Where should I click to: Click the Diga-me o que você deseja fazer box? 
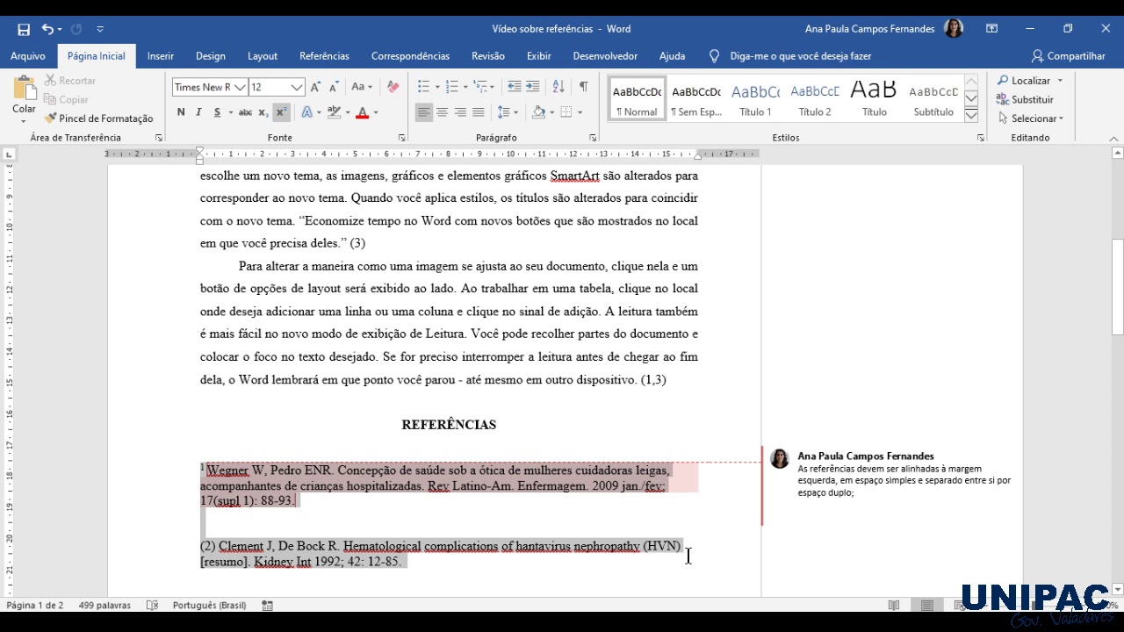pyautogui.click(x=790, y=56)
